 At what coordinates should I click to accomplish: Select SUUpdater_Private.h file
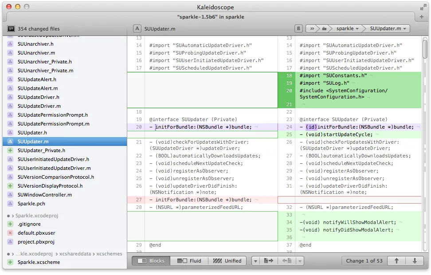pos(65,150)
